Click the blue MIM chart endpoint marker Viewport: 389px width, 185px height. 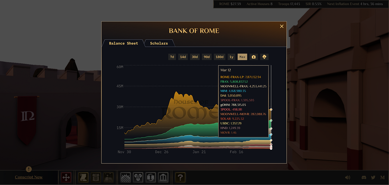pyautogui.click(x=271, y=134)
